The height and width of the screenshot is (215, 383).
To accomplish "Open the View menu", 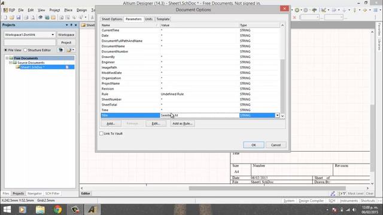I will pos(41,10).
